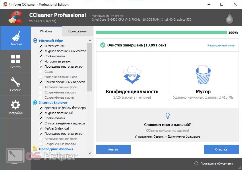The height and width of the screenshot is (170, 242).
Task: Click the Анализ button
Action: [x=113, y=149]
